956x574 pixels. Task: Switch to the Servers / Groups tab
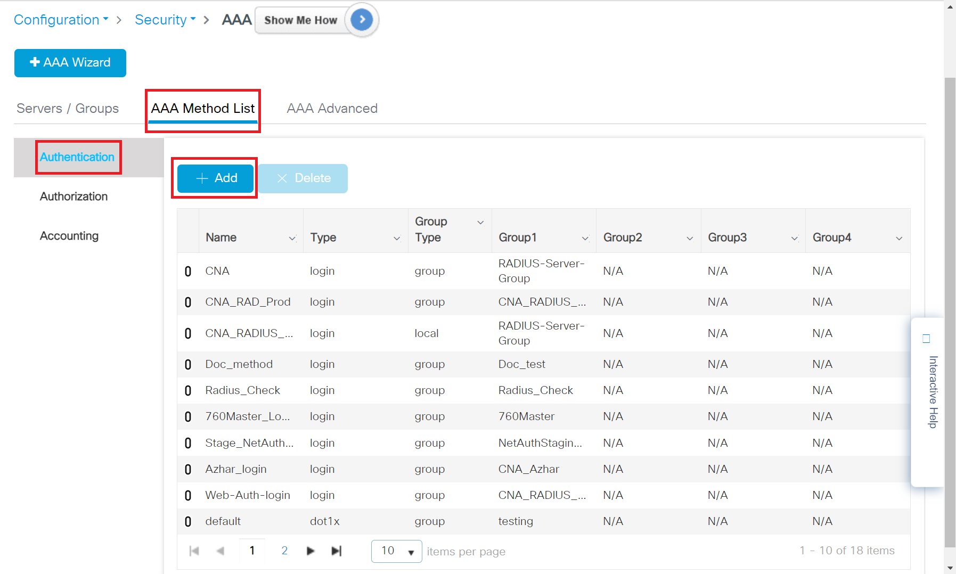pos(68,108)
